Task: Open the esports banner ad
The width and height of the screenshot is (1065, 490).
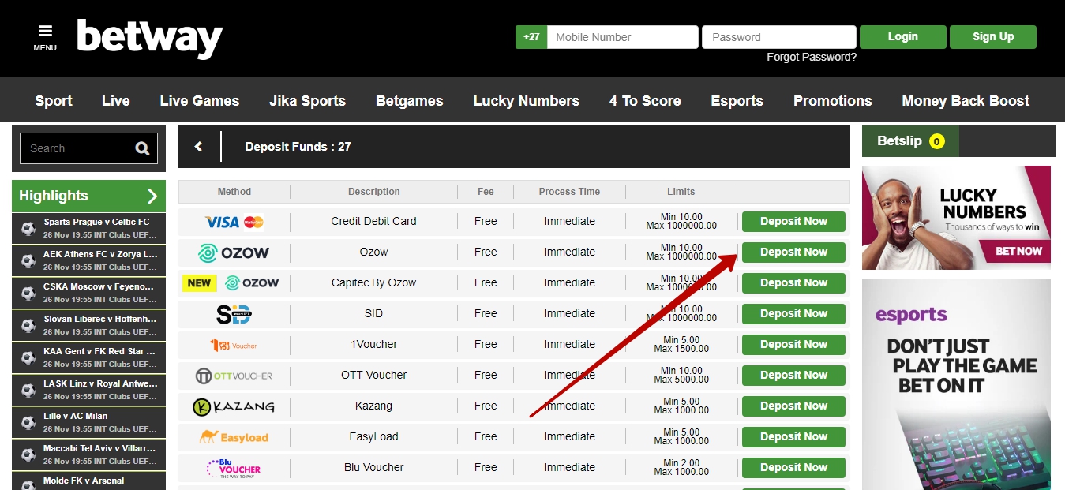Action: [956, 384]
